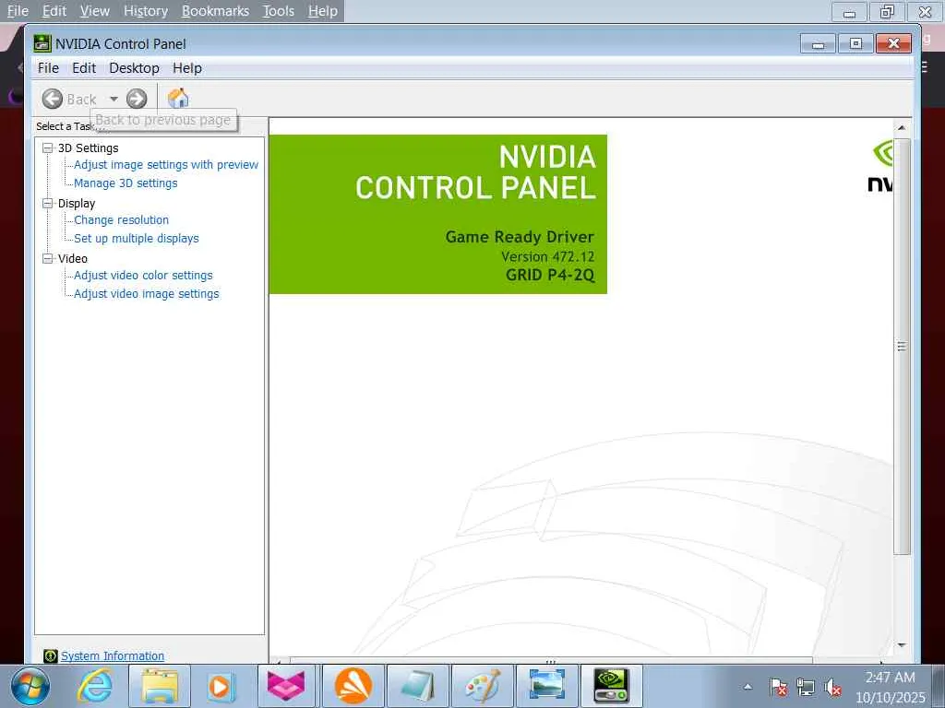The width and height of the screenshot is (945, 708).
Task: Open Set up multiple displays
Action: coord(137,239)
